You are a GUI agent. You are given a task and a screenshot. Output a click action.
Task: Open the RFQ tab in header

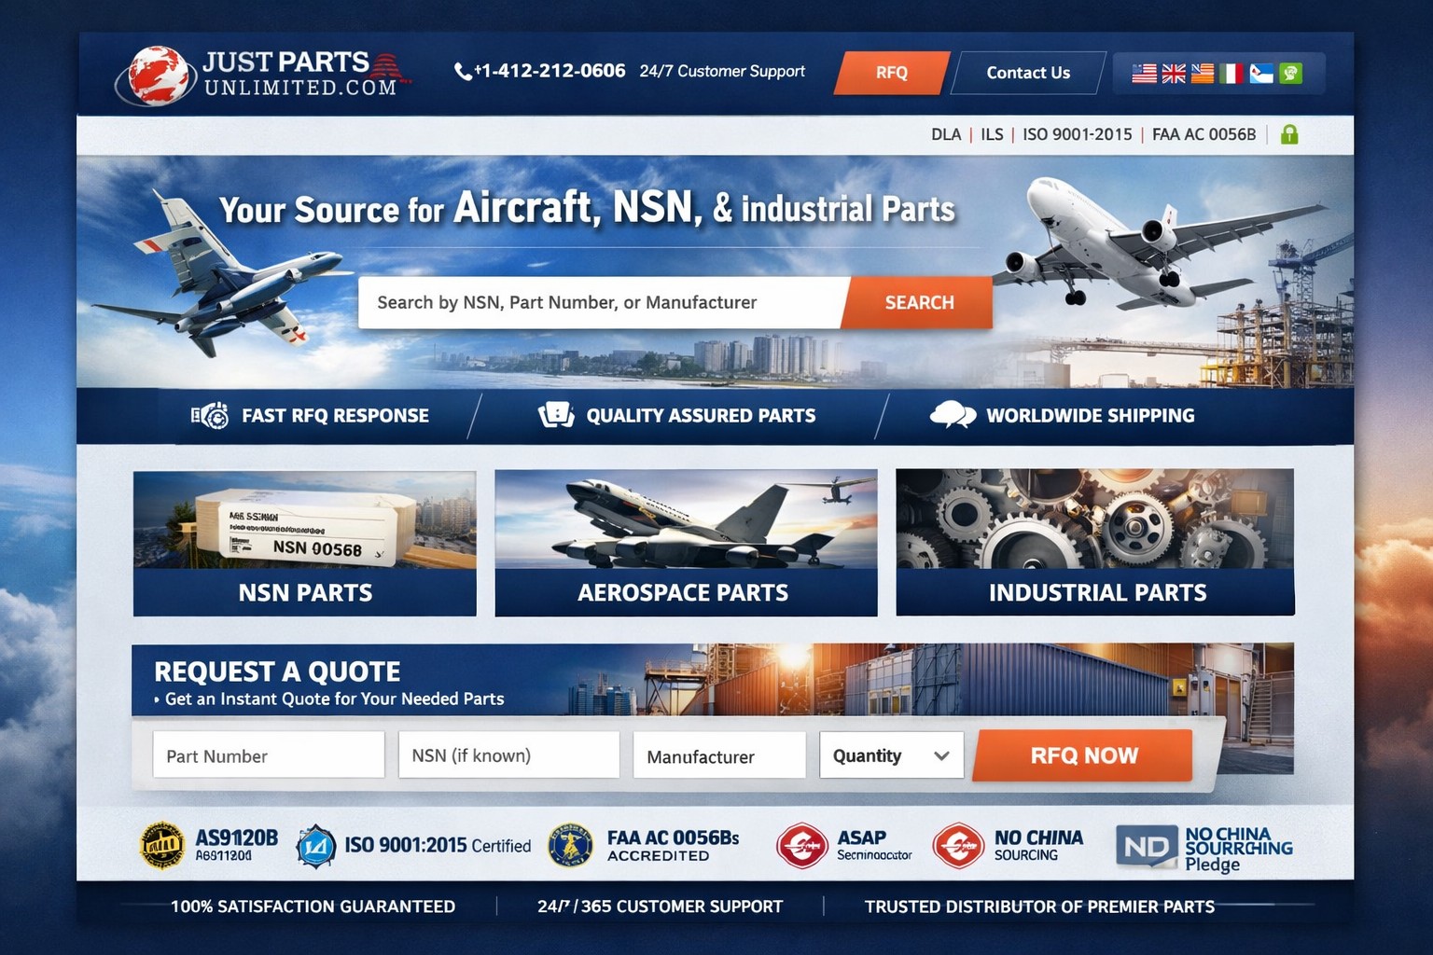pyautogui.click(x=891, y=73)
